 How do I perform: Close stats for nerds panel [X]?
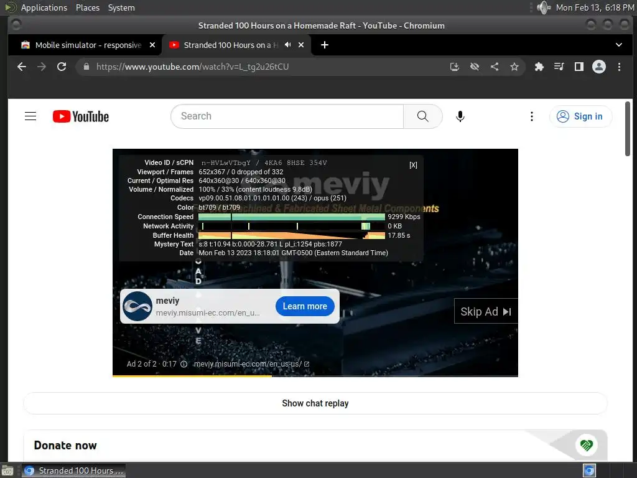[x=413, y=165]
